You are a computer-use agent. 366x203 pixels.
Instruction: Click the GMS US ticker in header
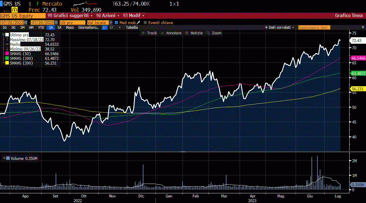pyautogui.click(x=12, y=4)
